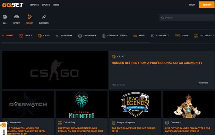215x135 pixels.
Task: Click Call of Duty icon under Mutineers card
Action: click(x=60, y=123)
